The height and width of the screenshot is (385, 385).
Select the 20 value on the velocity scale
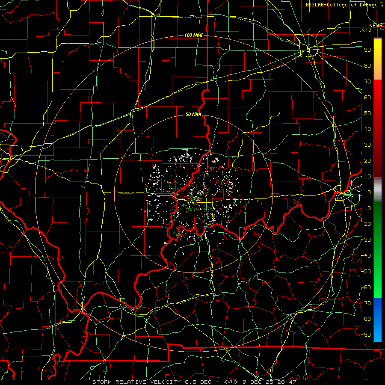tap(367, 160)
